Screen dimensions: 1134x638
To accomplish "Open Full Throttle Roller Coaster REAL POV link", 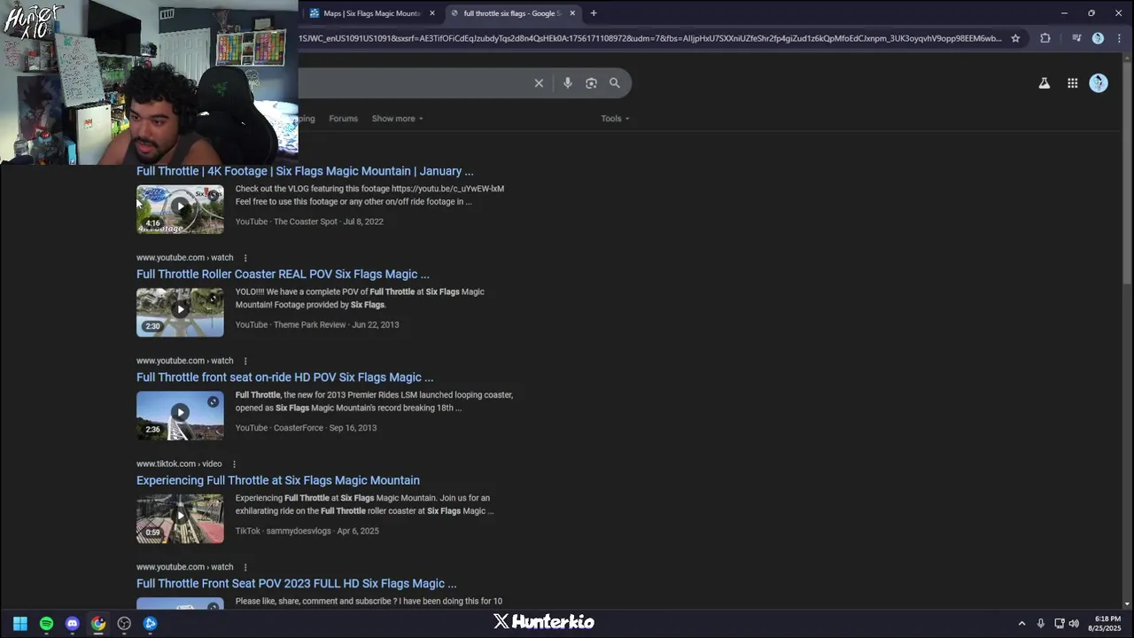I will [x=283, y=275].
